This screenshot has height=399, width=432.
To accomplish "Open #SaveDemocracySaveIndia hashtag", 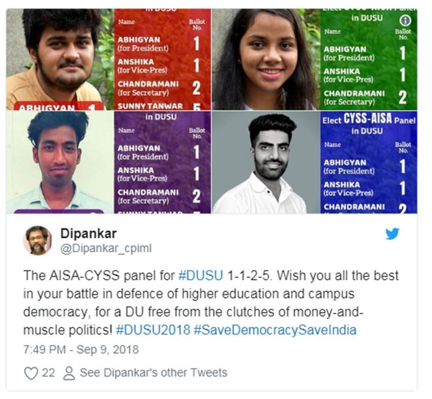I will coord(275,330).
